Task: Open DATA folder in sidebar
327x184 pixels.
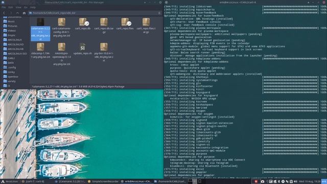Action: (x=9, y=63)
